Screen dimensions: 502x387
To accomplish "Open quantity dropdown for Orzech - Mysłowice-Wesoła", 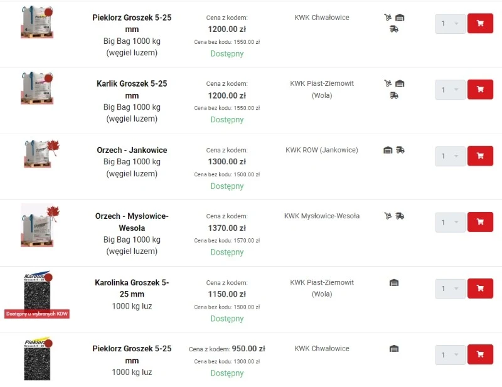I will (450, 222).
